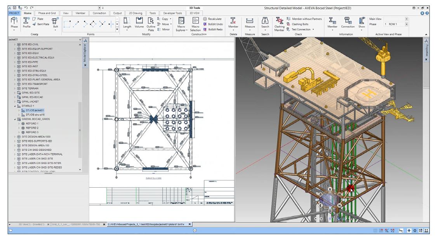Click the N marker on the view compass
Viewport: 438px width, 240px height.
pos(339,205)
